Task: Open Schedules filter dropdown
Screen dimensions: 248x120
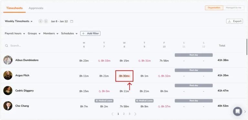Action: point(69,33)
